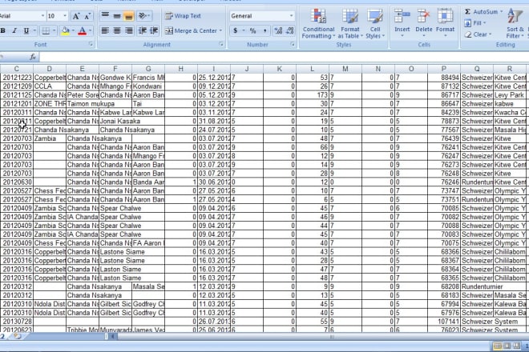Click Increase Decimal icon
The height and width of the screenshot is (352, 529).
(278, 31)
